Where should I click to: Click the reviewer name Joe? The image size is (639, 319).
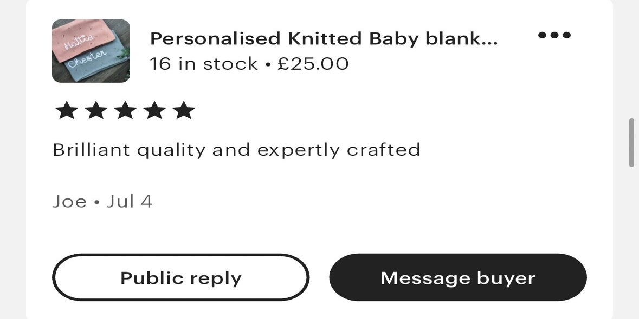tap(69, 202)
